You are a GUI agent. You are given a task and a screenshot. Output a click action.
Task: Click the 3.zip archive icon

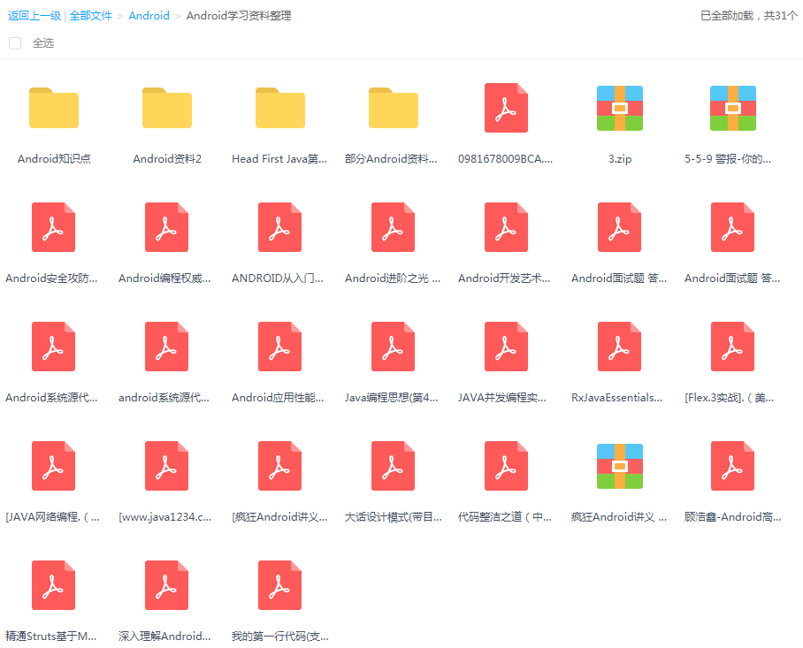[619, 108]
